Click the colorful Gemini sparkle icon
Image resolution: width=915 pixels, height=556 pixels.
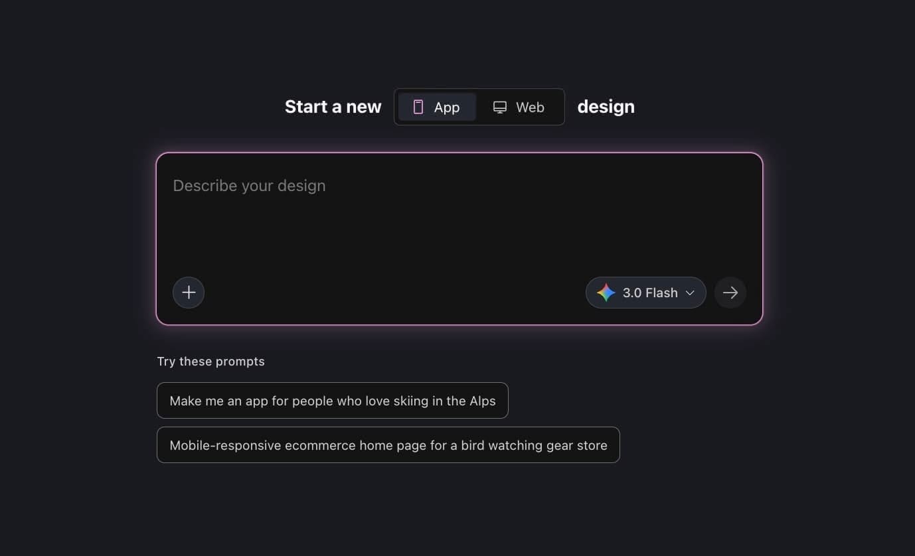pos(606,293)
